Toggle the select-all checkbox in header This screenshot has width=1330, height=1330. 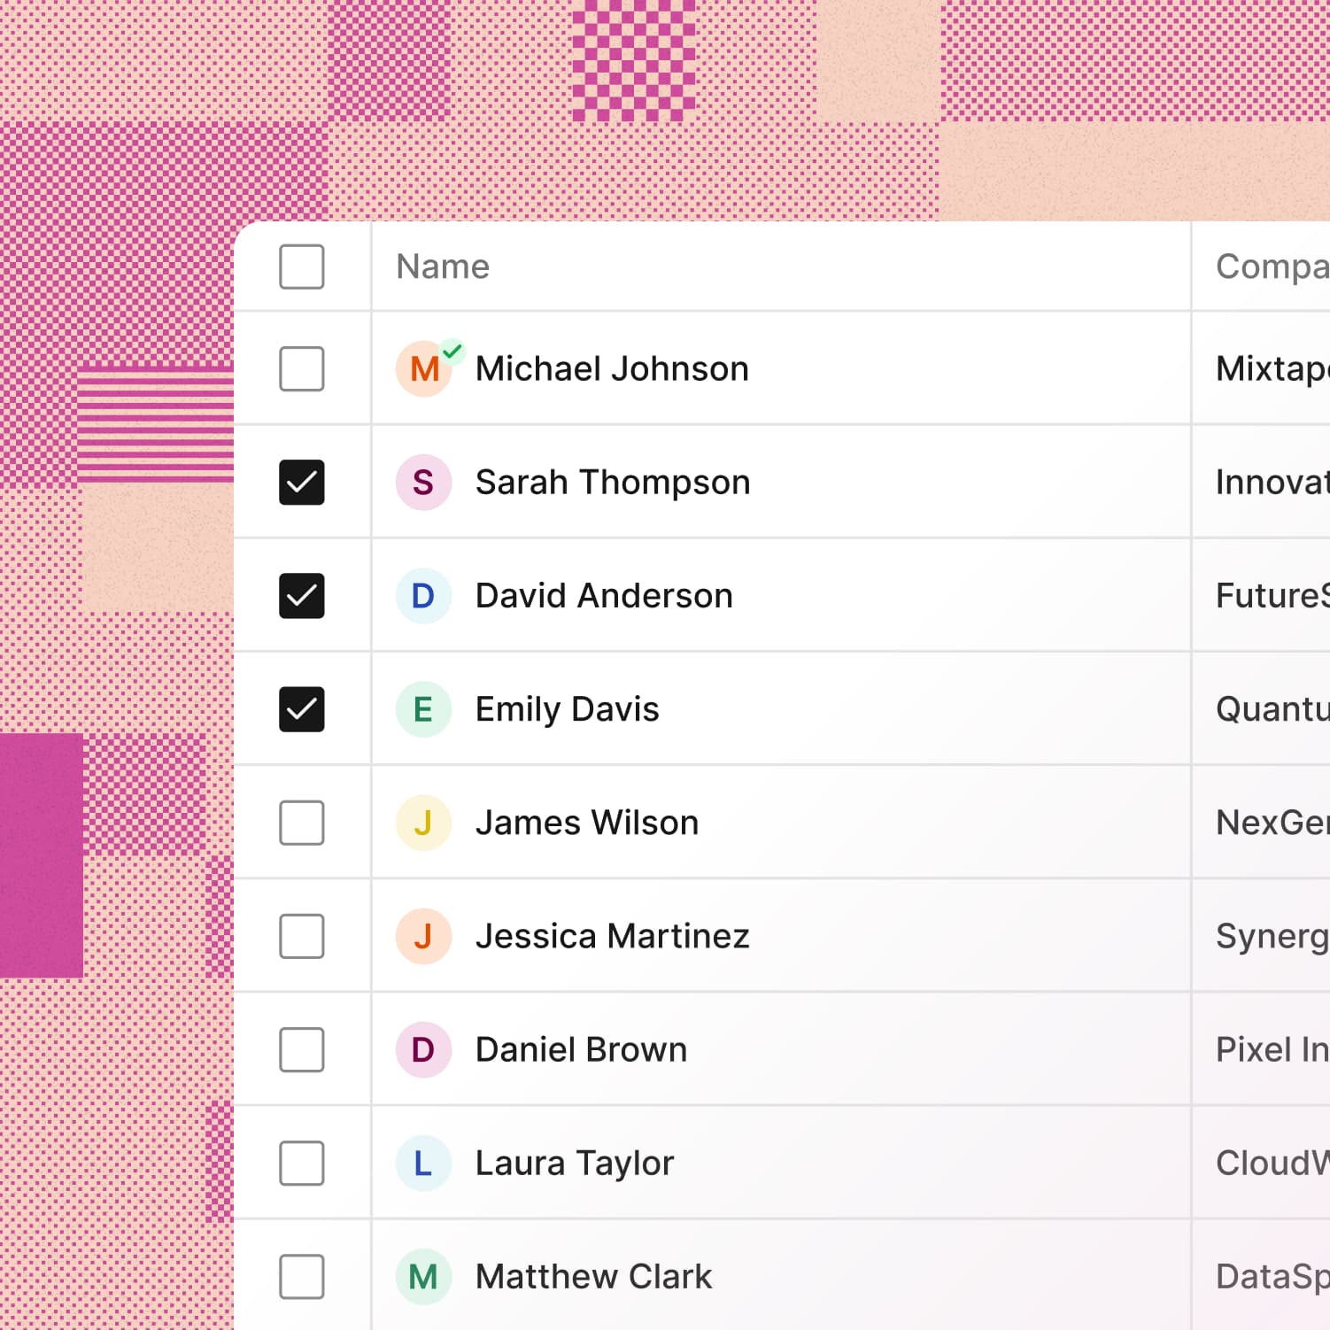tap(302, 267)
